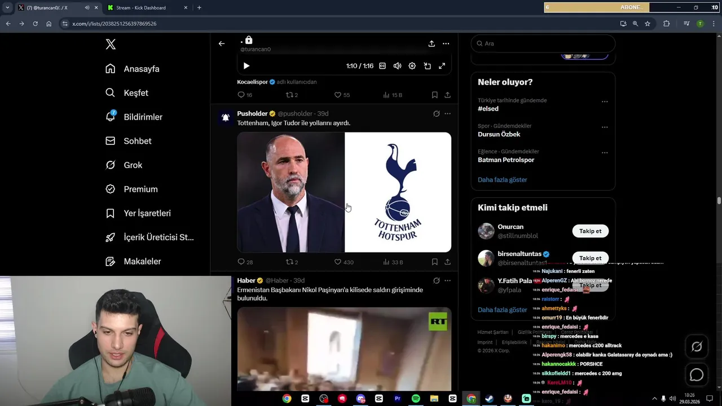Enter video fullscreen mode

click(442, 66)
